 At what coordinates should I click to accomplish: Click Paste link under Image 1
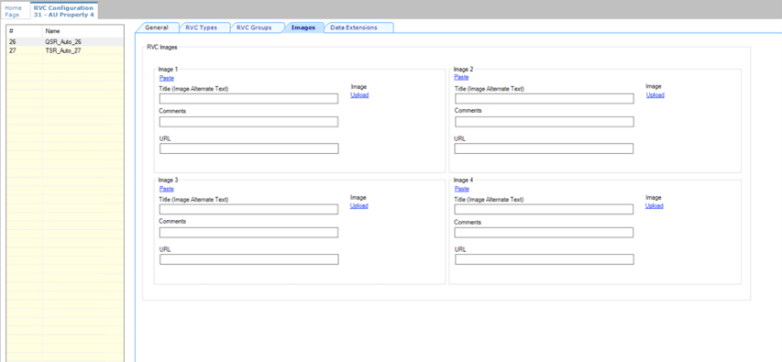point(167,78)
